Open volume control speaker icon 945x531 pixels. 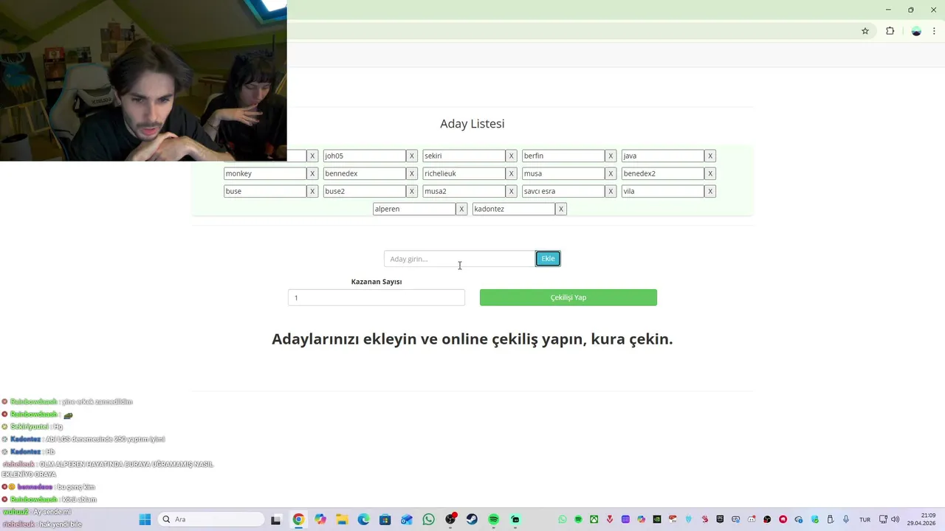896,519
